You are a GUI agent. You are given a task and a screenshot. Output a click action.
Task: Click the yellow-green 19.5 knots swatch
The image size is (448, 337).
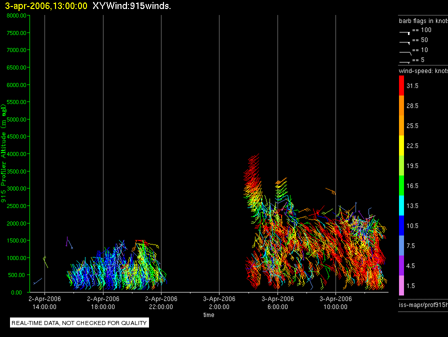click(x=401, y=165)
